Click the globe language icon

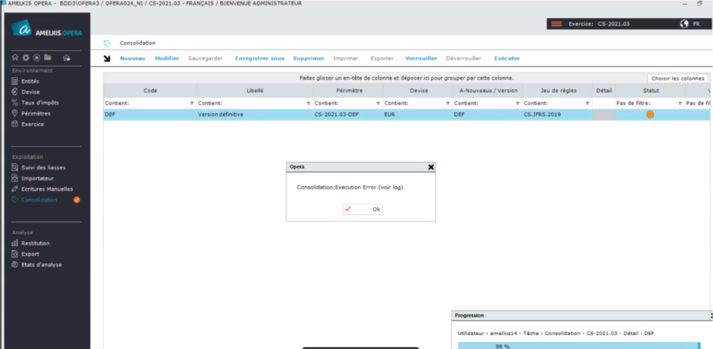click(684, 24)
